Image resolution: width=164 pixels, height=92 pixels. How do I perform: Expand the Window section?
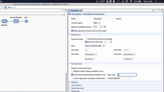click(x=70, y=82)
